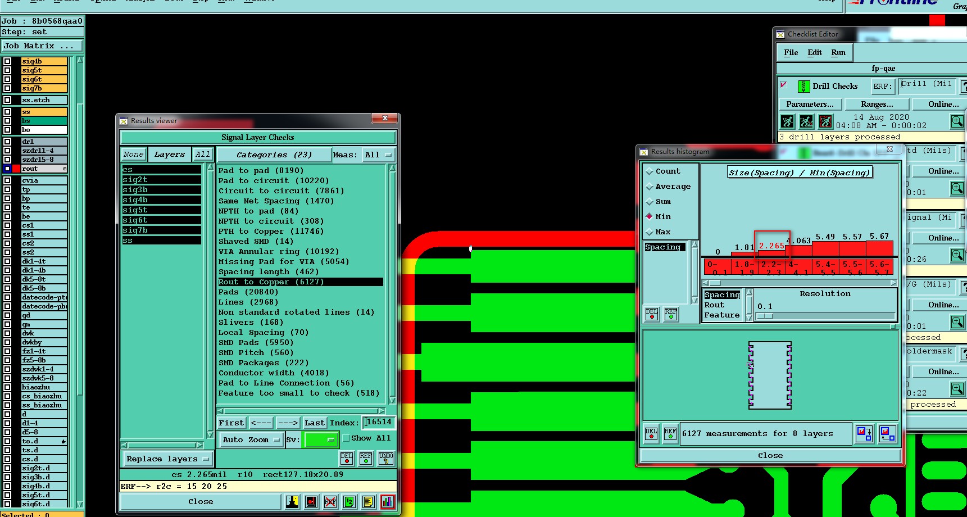
Task: Click the first running man icon
Action: [x=788, y=121]
